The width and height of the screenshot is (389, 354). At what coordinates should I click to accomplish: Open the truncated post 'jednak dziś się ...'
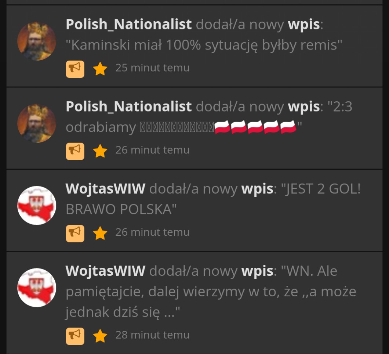click(x=123, y=312)
